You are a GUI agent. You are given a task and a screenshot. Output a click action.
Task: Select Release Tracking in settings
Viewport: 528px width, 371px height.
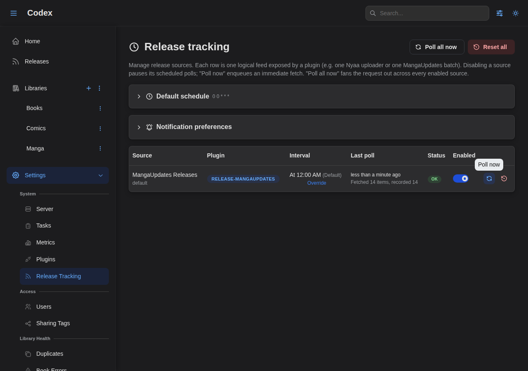click(x=64, y=276)
